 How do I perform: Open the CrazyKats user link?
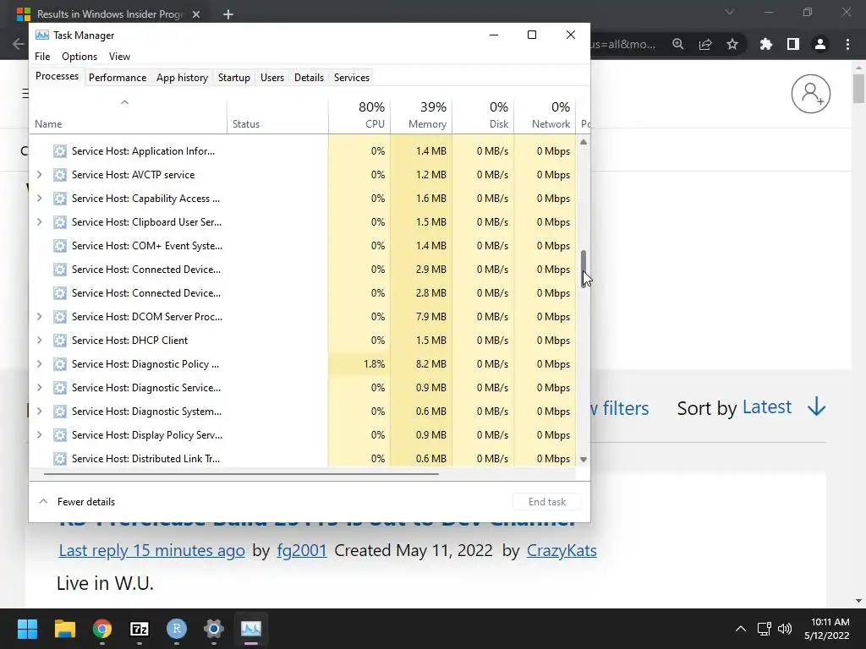(562, 550)
